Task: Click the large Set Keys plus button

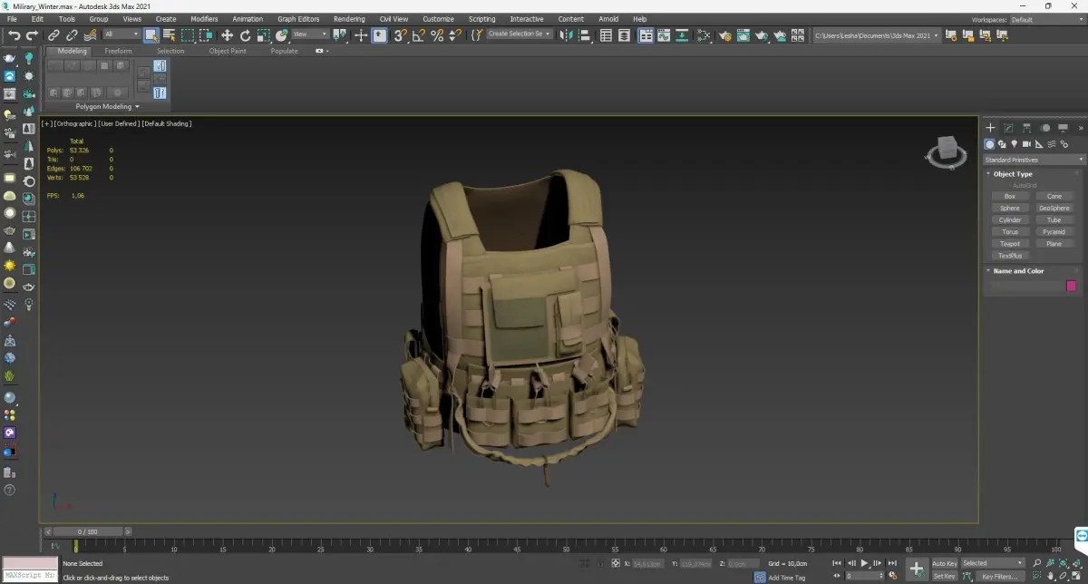Action: tap(917, 569)
